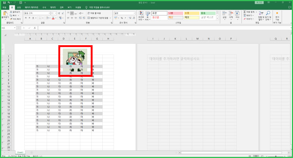Viewport: 293px width, 158px height.
Task: Save the workbook from the quick access toolbar
Action: 4,3
